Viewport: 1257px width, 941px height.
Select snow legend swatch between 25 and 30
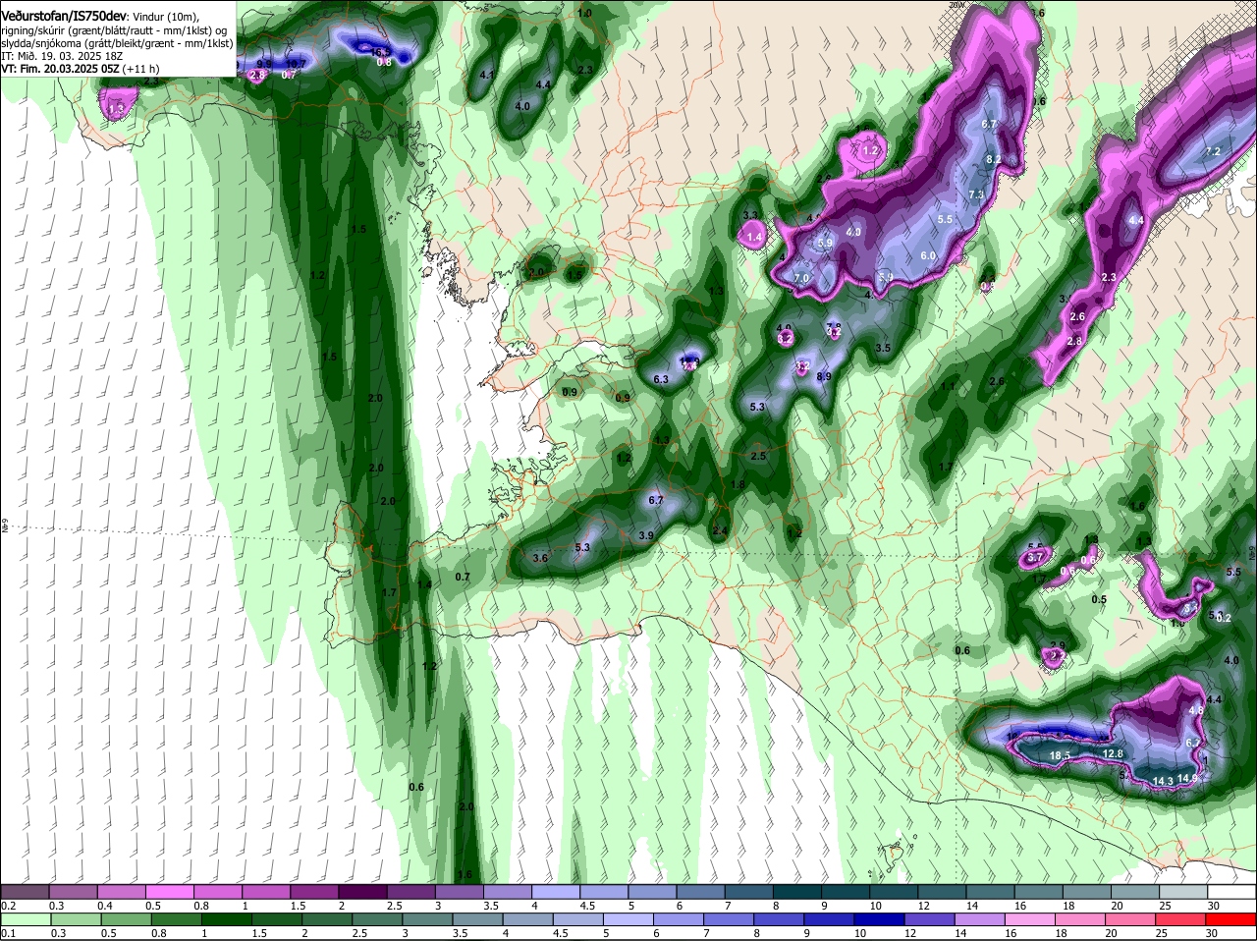1181,891
